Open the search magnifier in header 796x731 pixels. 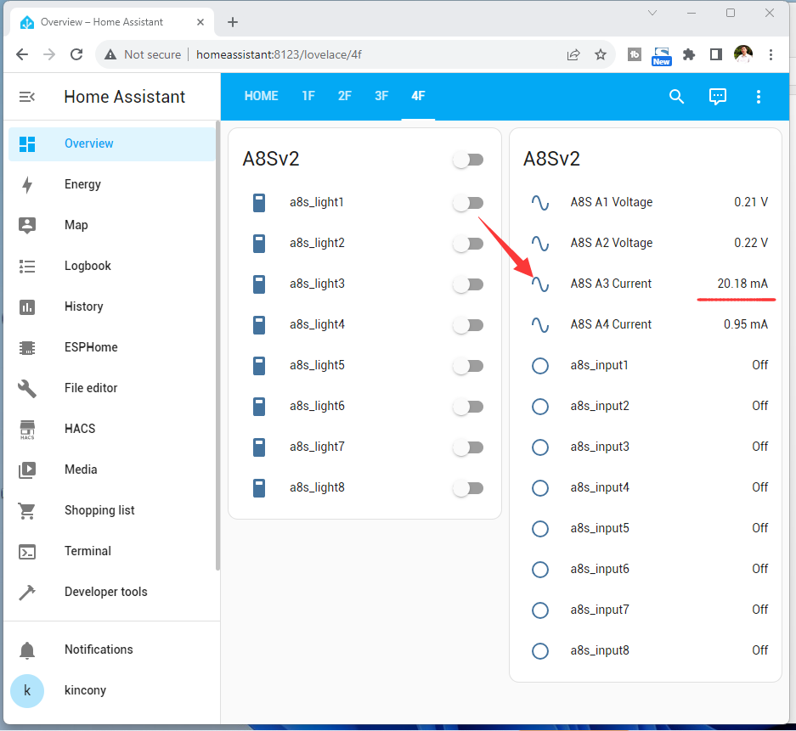pyautogui.click(x=676, y=97)
